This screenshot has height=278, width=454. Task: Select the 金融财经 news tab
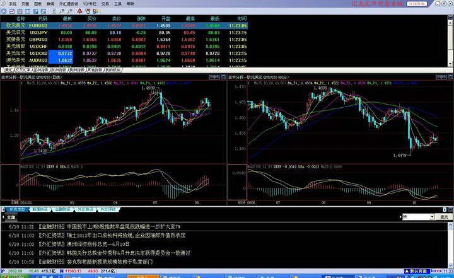(63, 209)
